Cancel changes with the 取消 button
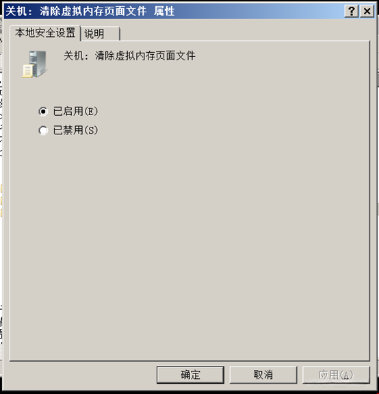The image size is (379, 394). coord(263,375)
